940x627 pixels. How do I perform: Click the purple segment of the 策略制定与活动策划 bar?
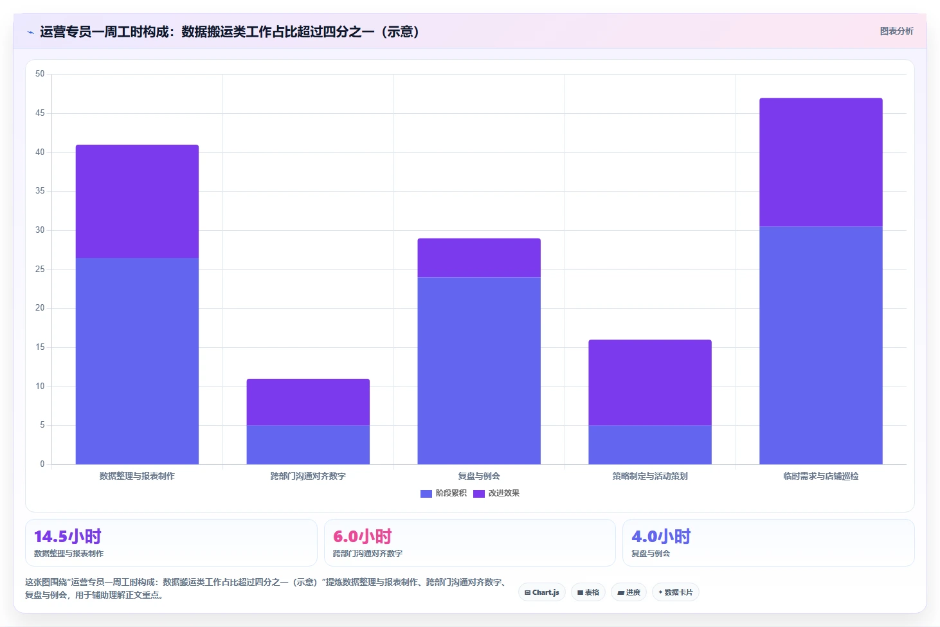click(x=650, y=383)
